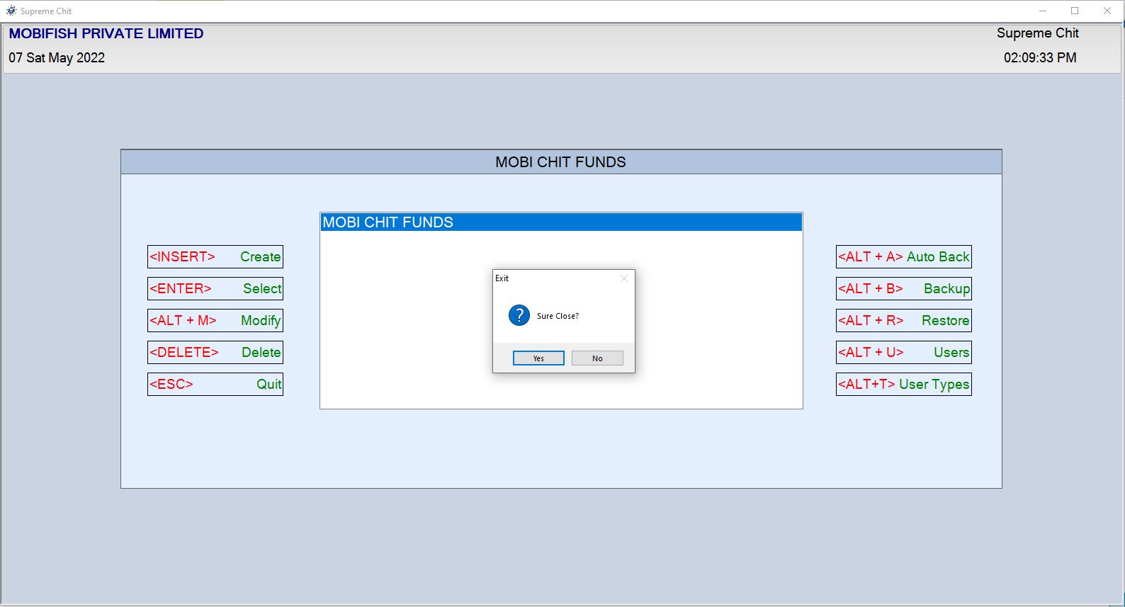Click the MOBIFISH PRIVATE LIMITED company name
The height and width of the screenshot is (607, 1125).
(106, 33)
